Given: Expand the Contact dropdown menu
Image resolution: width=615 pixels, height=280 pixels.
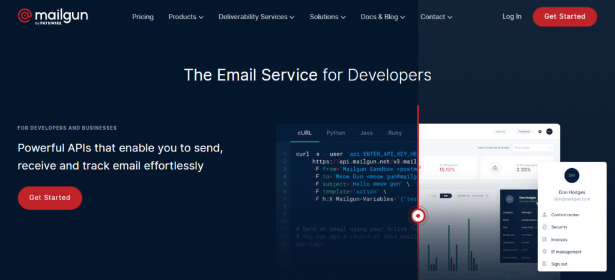Looking at the screenshot, I should pyautogui.click(x=436, y=17).
